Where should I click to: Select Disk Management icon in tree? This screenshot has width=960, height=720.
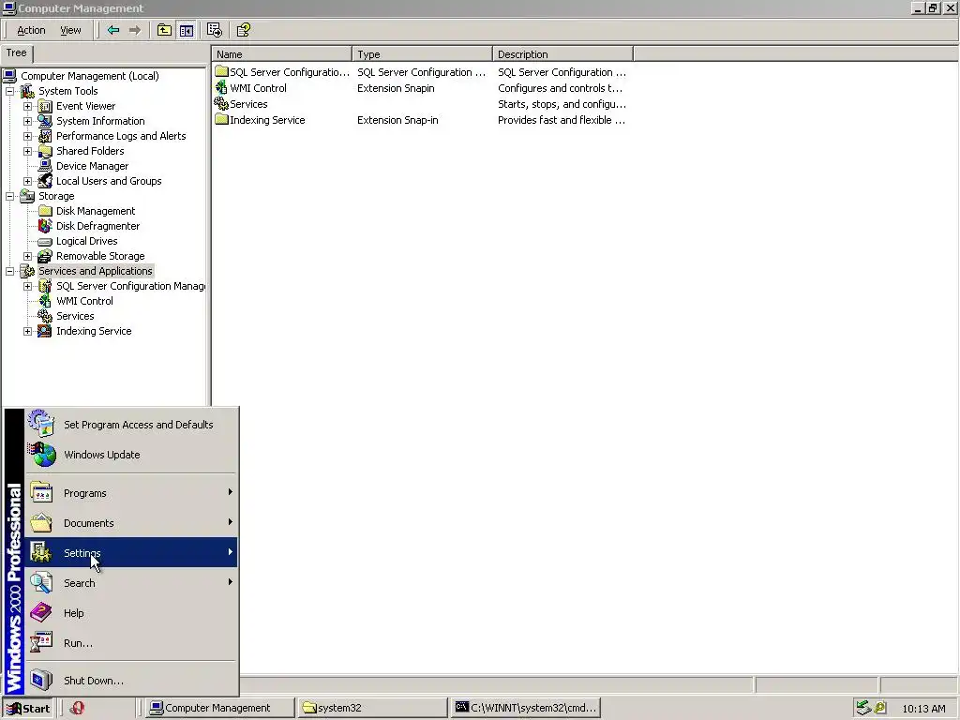(45, 211)
